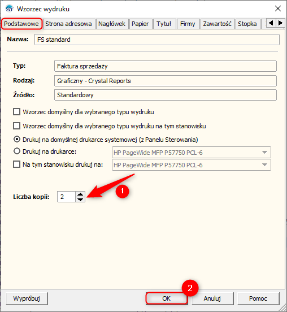Cancel with the Anuluj button
The height and width of the screenshot is (312, 287).
click(212, 298)
